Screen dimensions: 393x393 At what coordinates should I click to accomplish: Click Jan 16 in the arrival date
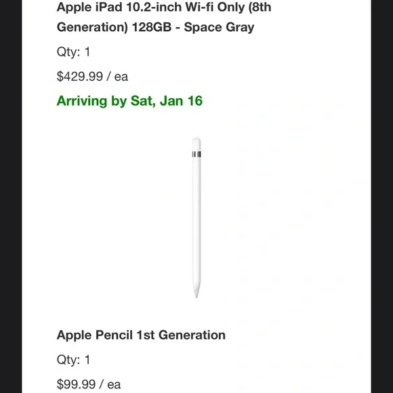tap(181, 101)
